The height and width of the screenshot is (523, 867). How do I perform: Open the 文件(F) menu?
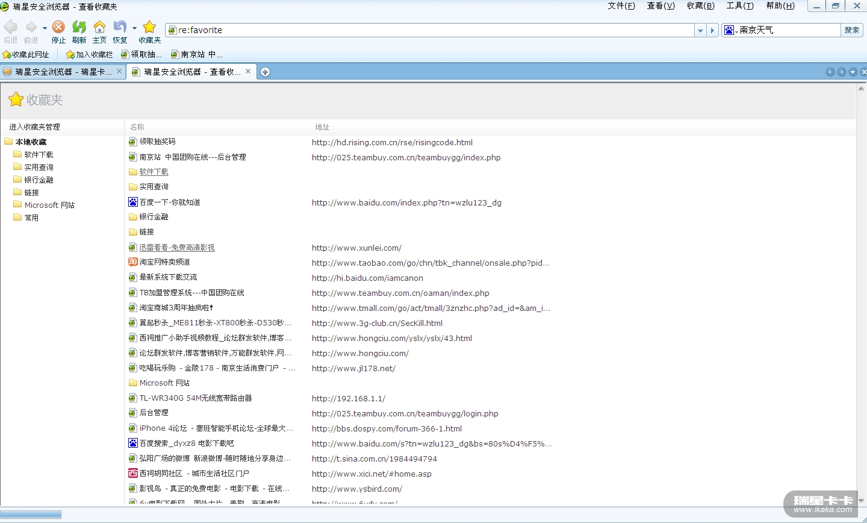(x=621, y=6)
